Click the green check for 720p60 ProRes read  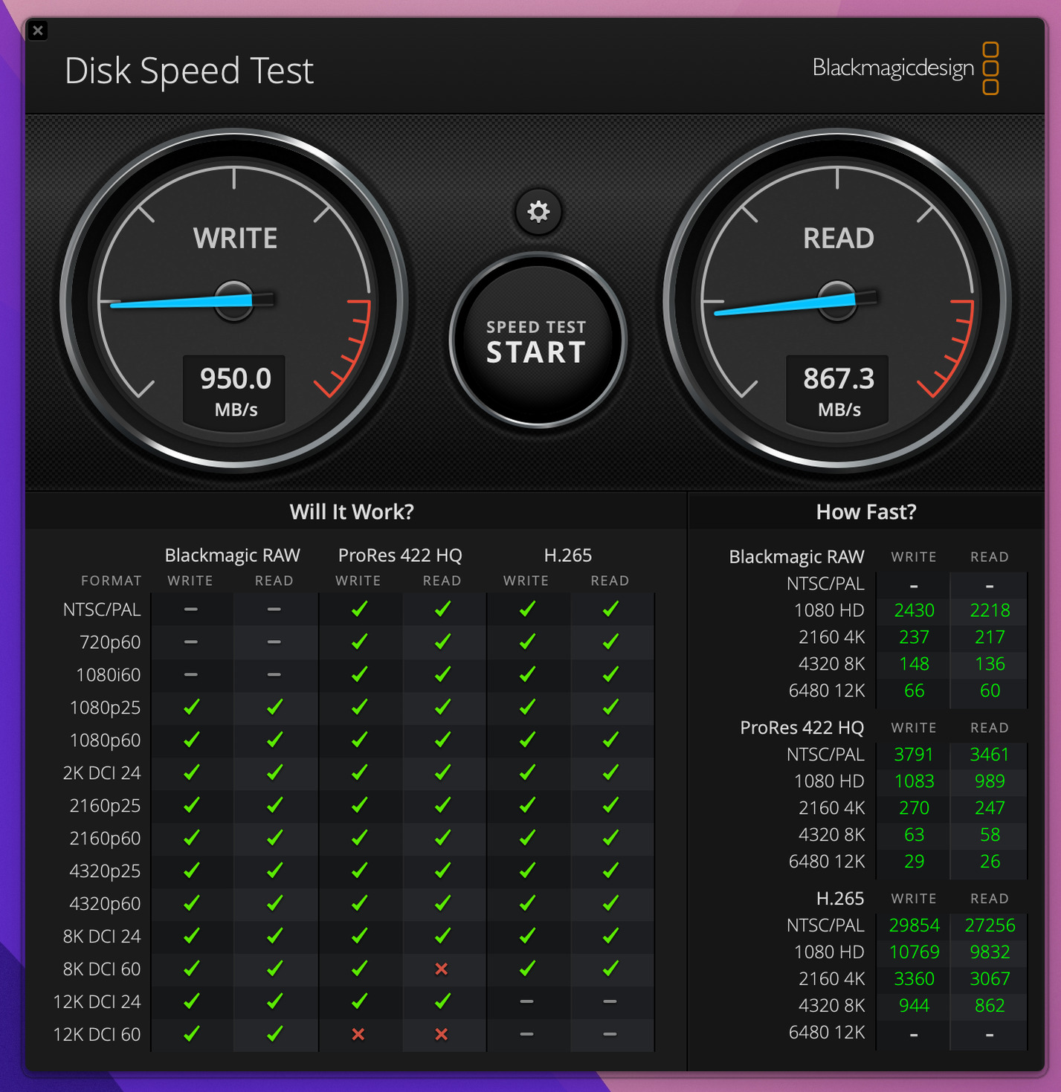point(442,642)
